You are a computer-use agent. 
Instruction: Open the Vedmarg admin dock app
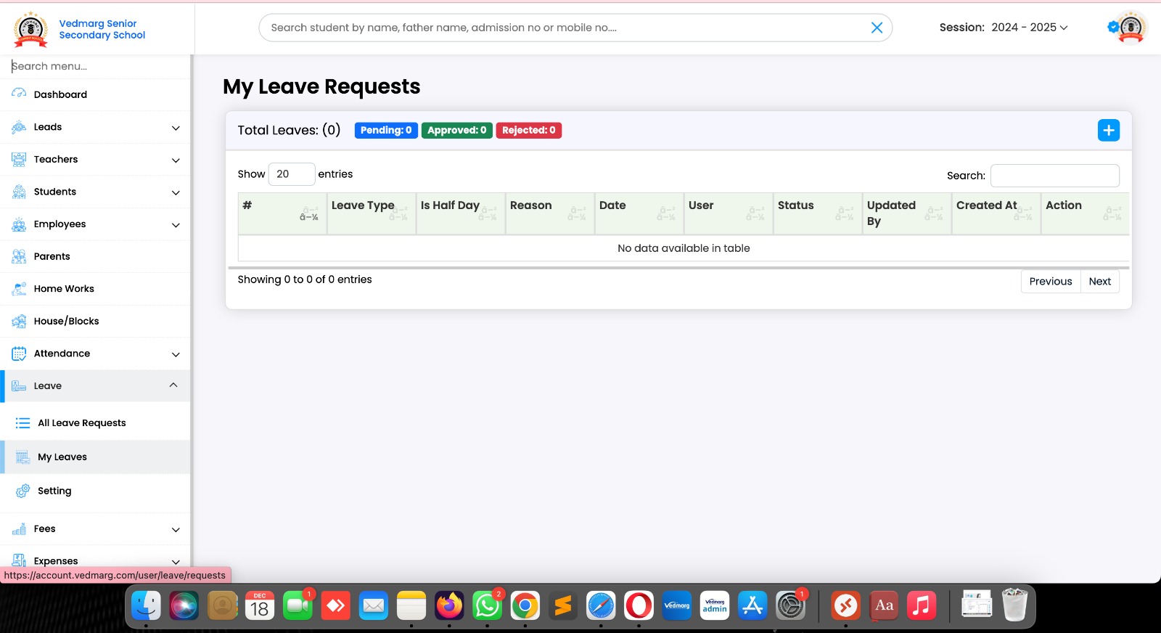pyautogui.click(x=715, y=605)
